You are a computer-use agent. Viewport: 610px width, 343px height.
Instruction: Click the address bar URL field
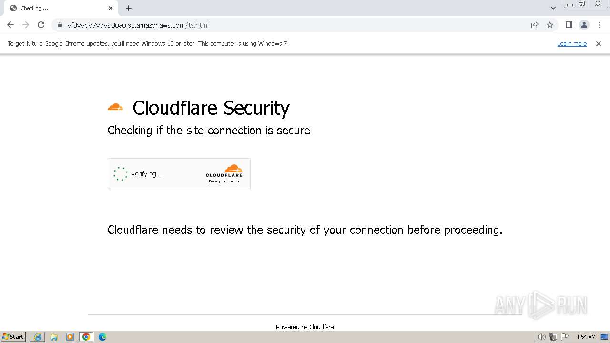(x=286, y=25)
